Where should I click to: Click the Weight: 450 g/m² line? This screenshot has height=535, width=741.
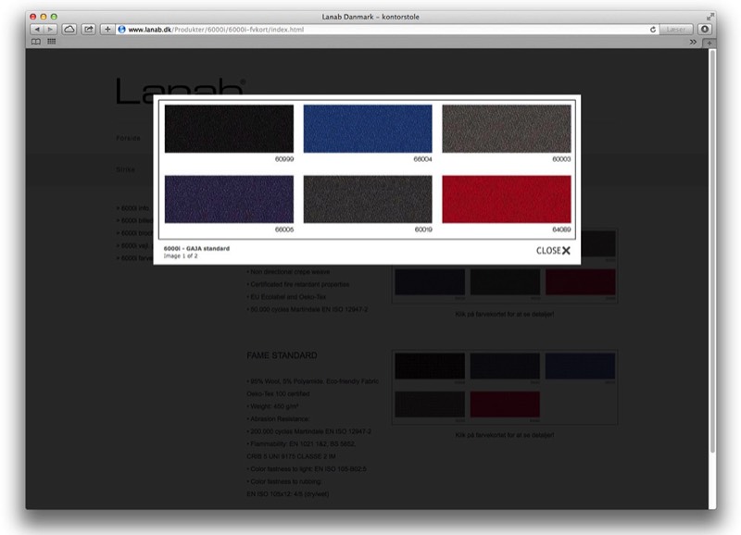(x=272, y=406)
